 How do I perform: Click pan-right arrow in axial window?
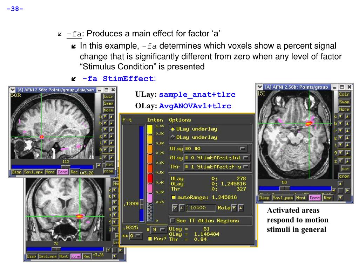[347, 191]
